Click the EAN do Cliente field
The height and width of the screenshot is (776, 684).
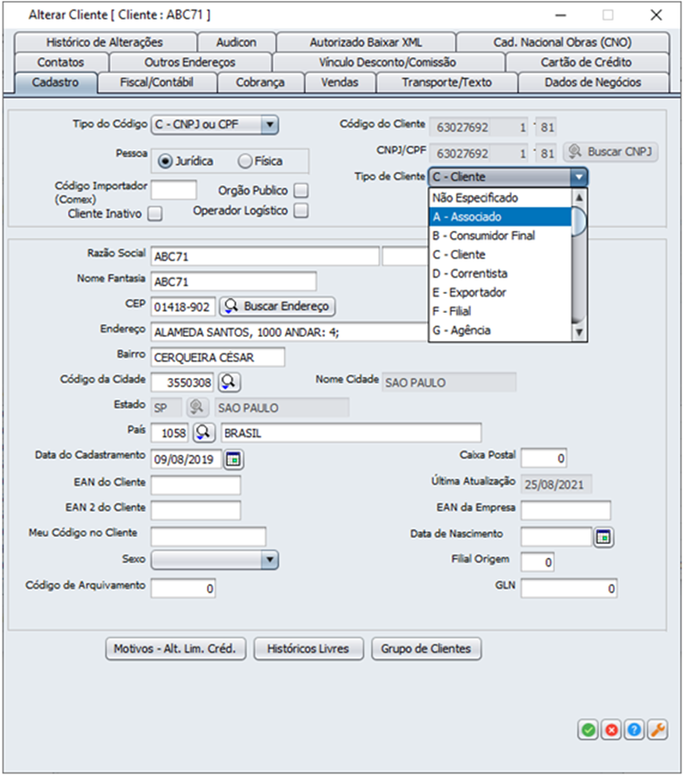[196, 485]
